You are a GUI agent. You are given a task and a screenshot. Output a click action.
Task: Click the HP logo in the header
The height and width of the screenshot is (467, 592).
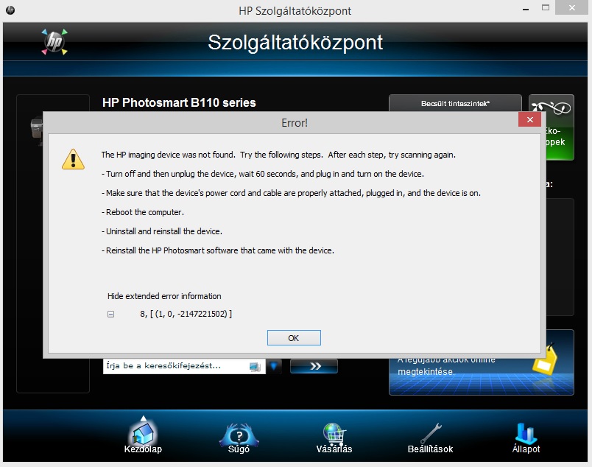tap(54, 42)
